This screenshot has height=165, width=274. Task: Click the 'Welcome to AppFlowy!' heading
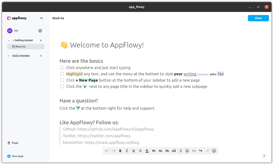pyautogui.click(x=107, y=45)
